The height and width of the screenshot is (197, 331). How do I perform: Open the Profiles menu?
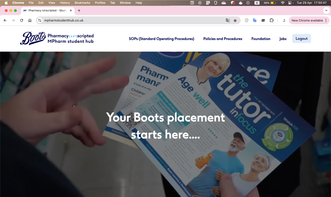100,3
